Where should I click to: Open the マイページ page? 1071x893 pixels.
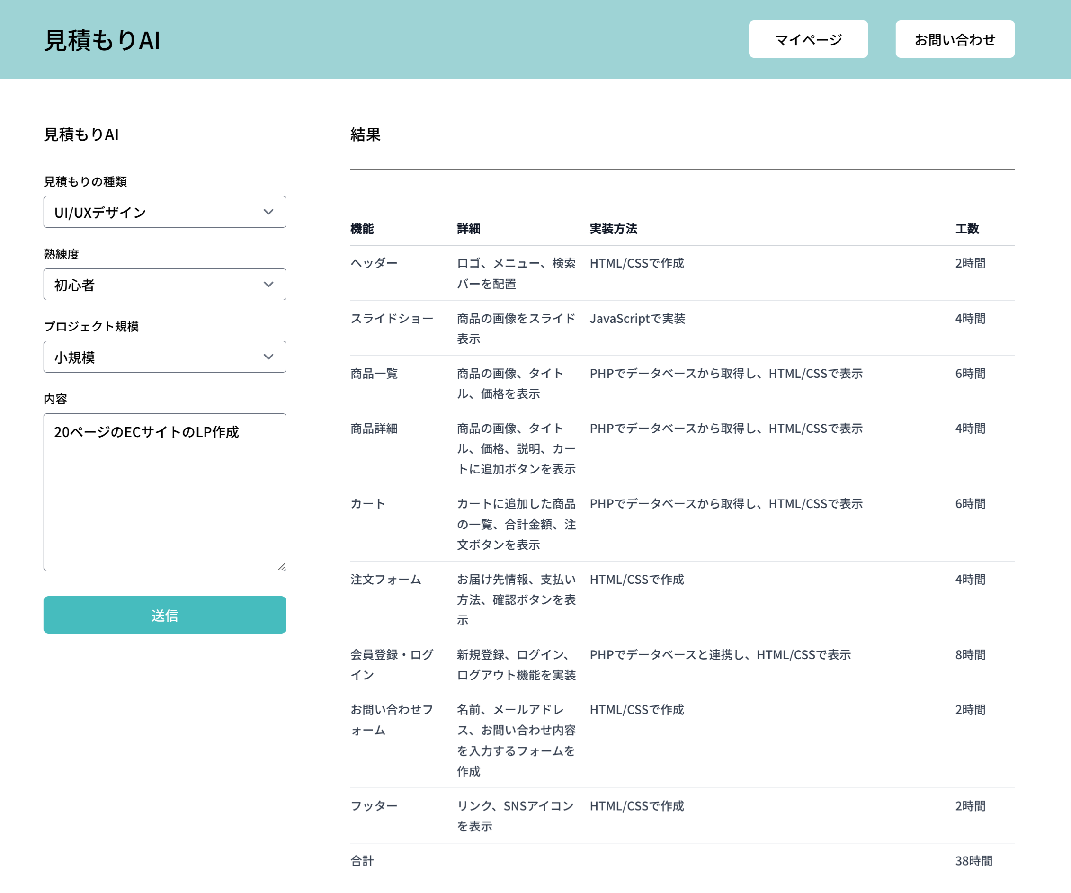[807, 39]
